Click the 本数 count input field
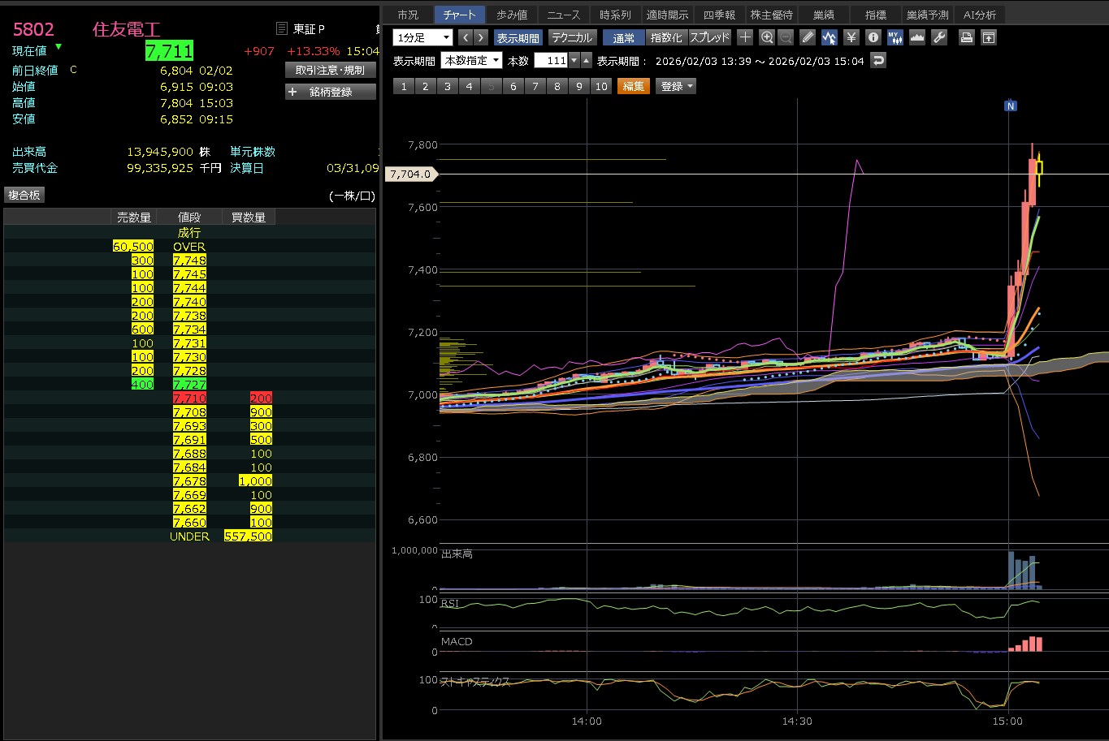Screen dimensions: 1109x741 click(550, 61)
